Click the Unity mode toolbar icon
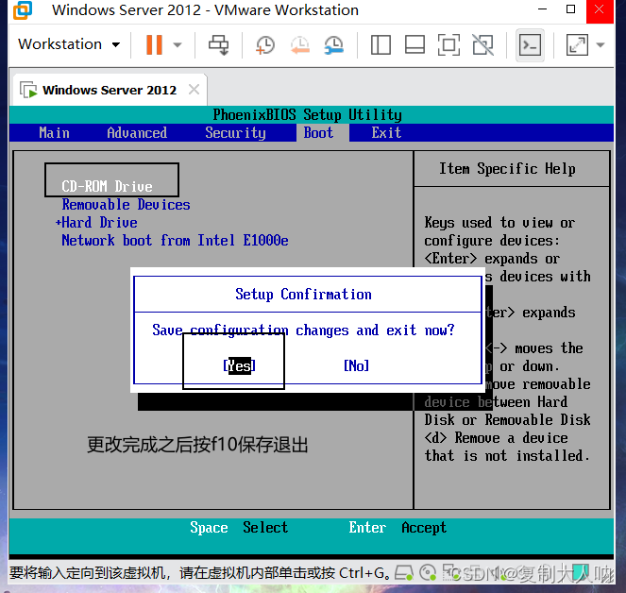This screenshot has width=626, height=593. [483, 44]
